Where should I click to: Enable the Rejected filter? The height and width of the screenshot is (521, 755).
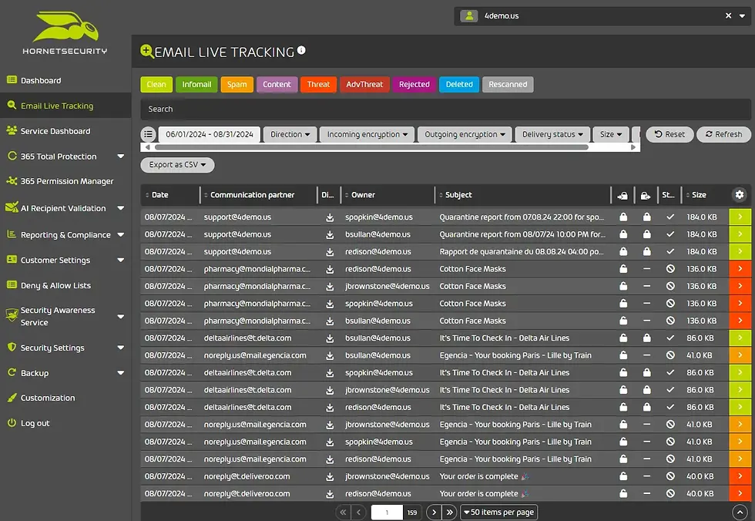414,84
